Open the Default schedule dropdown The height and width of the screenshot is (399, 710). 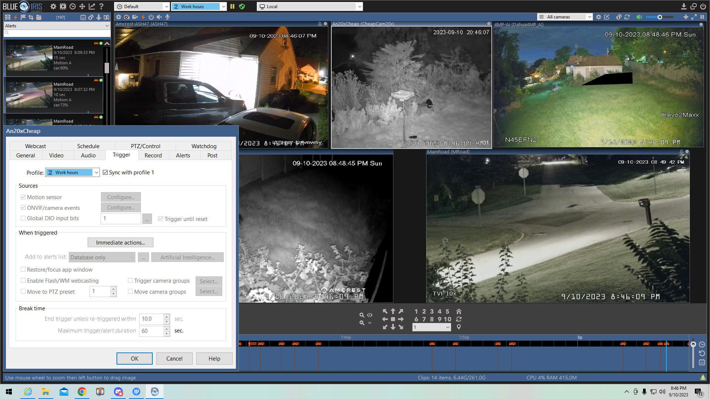tap(142, 7)
